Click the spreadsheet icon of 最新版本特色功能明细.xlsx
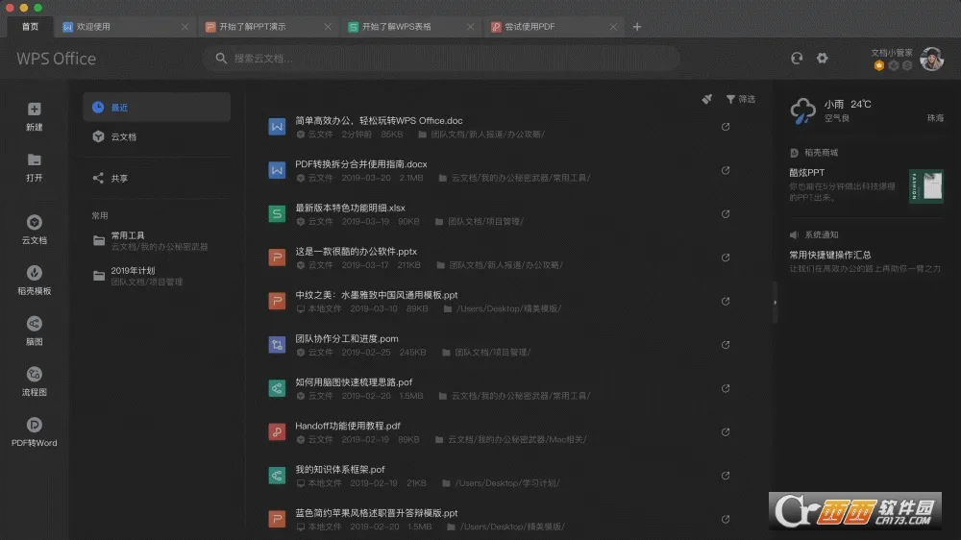961x540 pixels. point(277,214)
